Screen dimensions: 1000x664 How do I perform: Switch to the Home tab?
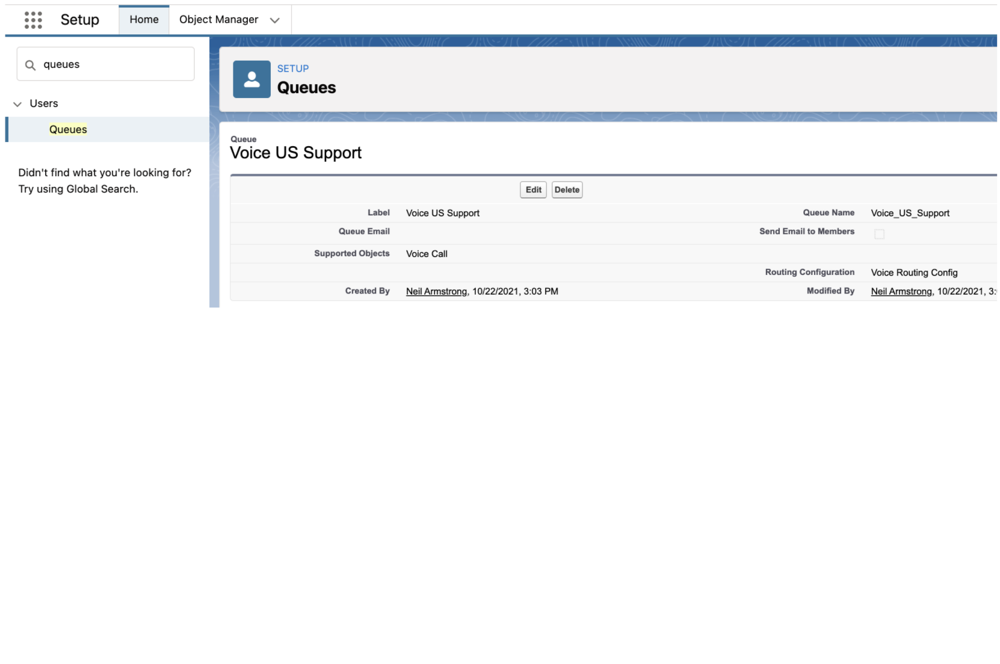point(143,19)
